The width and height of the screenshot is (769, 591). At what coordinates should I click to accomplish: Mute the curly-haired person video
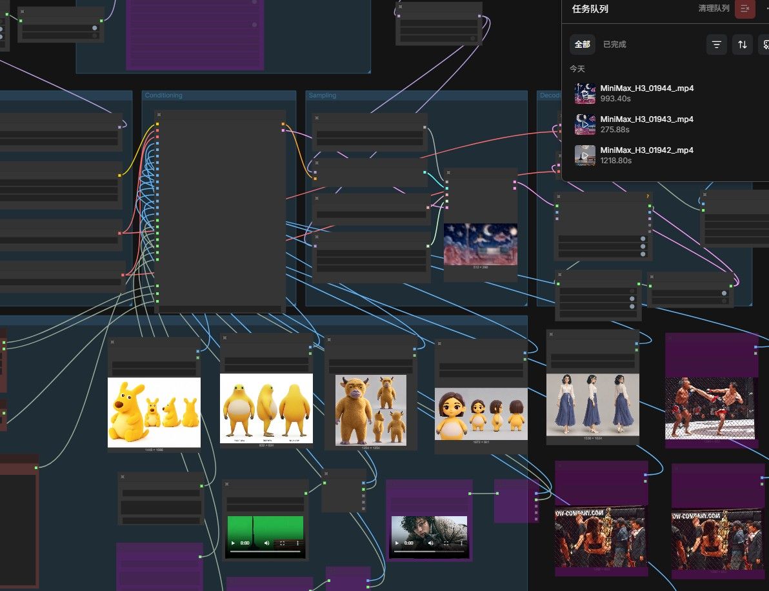430,543
